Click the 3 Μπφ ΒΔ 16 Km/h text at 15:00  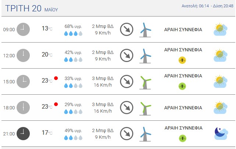(103, 81)
